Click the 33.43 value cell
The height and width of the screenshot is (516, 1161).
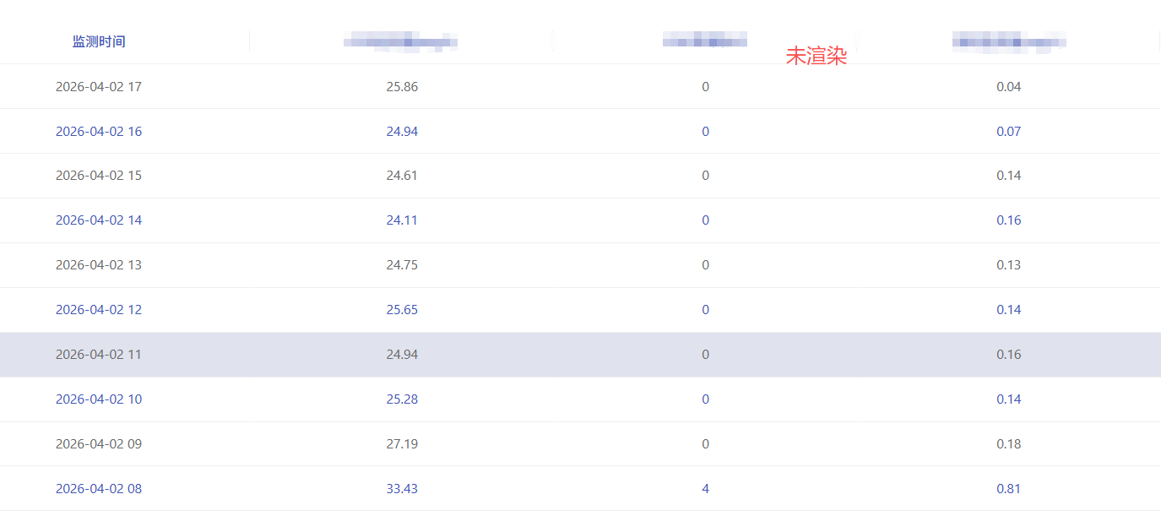coord(402,489)
